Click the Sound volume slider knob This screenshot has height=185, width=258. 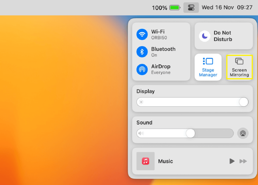[x=190, y=133]
